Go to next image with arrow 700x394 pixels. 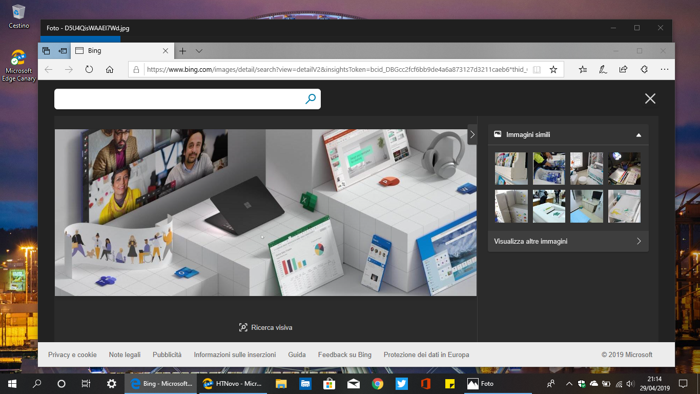pyautogui.click(x=472, y=134)
